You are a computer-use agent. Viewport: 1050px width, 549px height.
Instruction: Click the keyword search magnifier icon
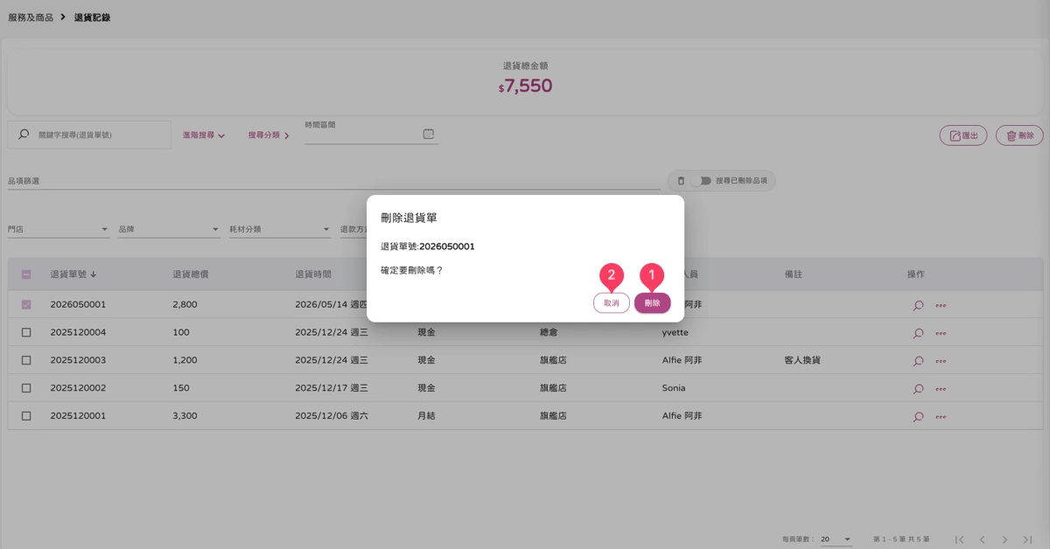tap(24, 135)
